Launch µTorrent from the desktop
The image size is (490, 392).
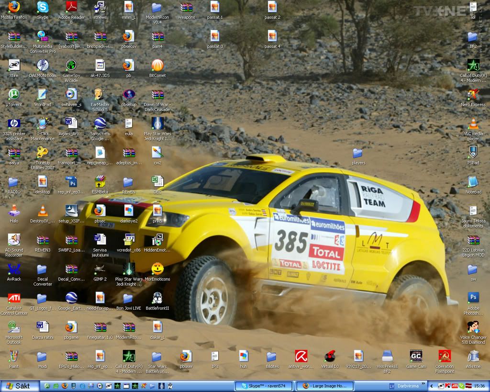coord(14,97)
